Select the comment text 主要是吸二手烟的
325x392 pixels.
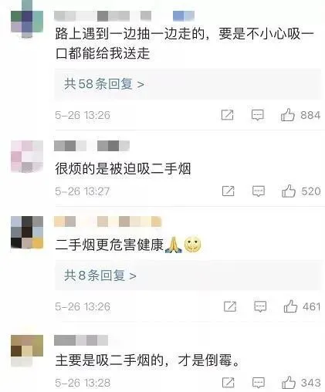tap(110, 360)
